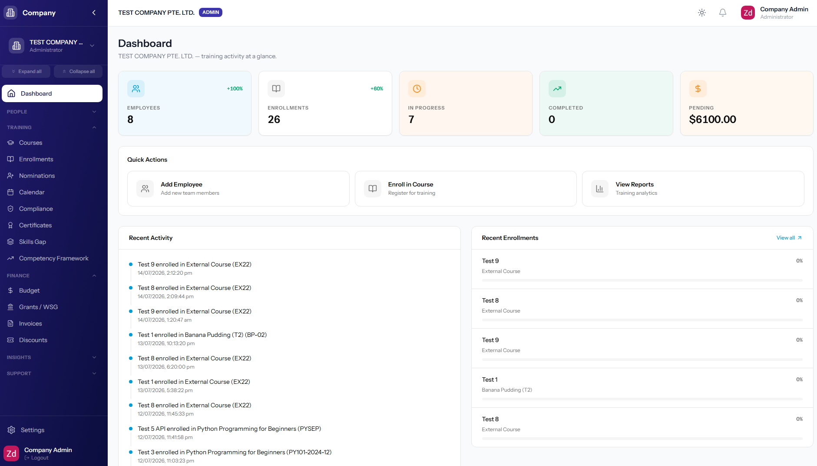Screen dimensions: 817x466
Task: Click the ADMIN badge in the header
Action: point(211,12)
